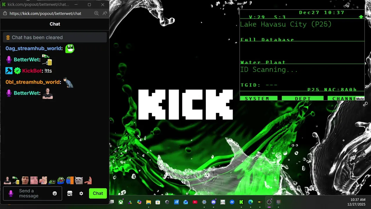
Task: Click ID Scanning... status text
Action: (x=269, y=70)
